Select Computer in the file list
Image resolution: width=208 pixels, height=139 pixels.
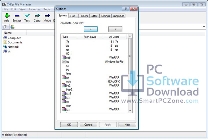tap(12, 38)
